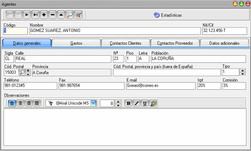The height and width of the screenshot is (151, 251).
Task: Jump to the last record
Action: (35, 15)
